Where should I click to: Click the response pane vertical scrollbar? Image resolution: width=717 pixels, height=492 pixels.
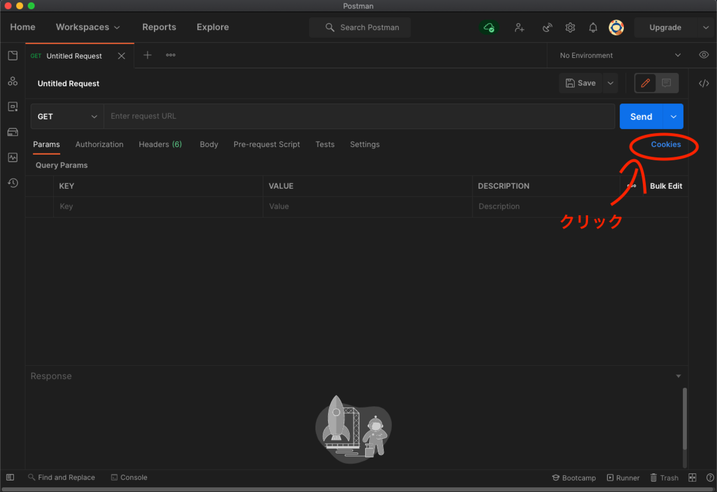(x=685, y=419)
